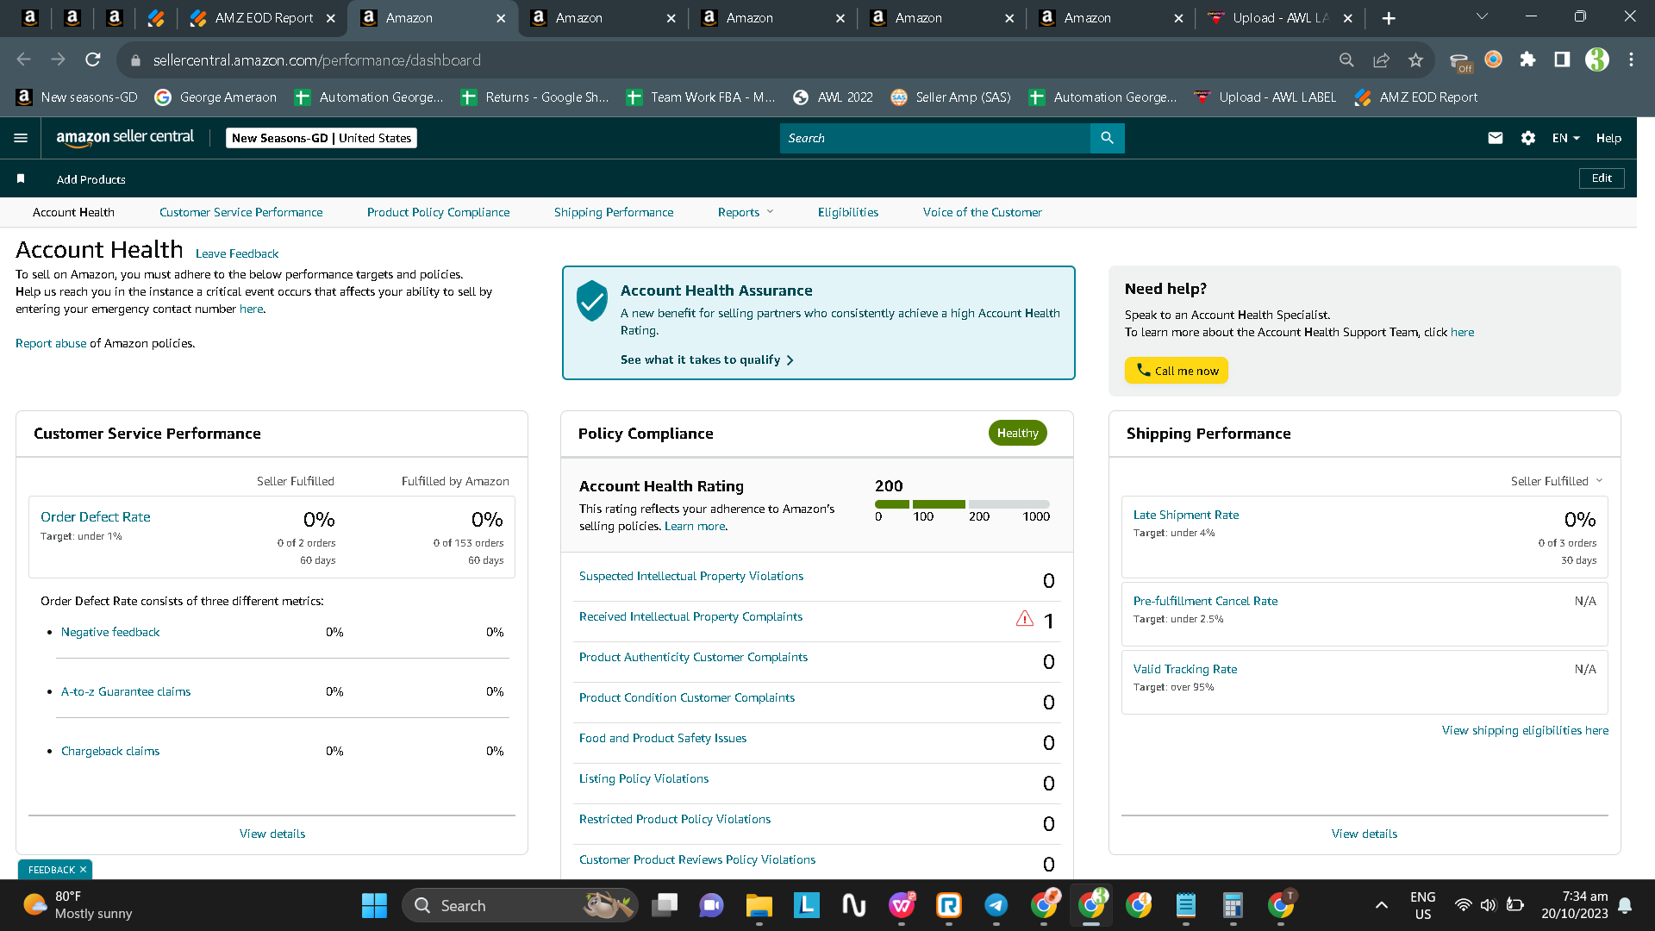Viewport: 1655px width, 931px height.
Task: Open the Shipping Performance tab
Action: (x=614, y=212)
